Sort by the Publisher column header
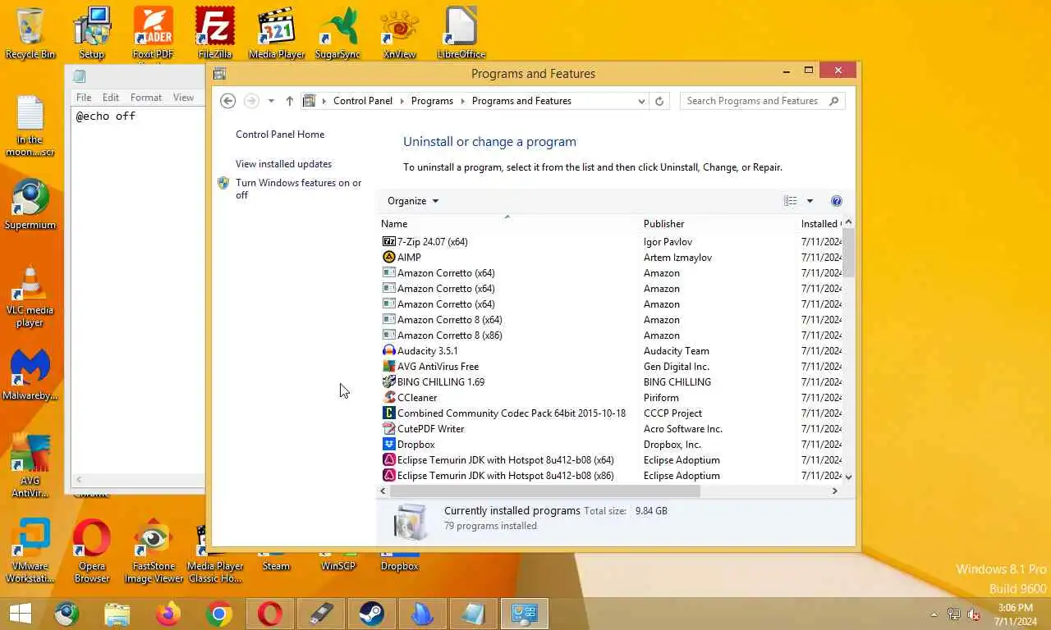The image size is (1051, 630). 718,224
